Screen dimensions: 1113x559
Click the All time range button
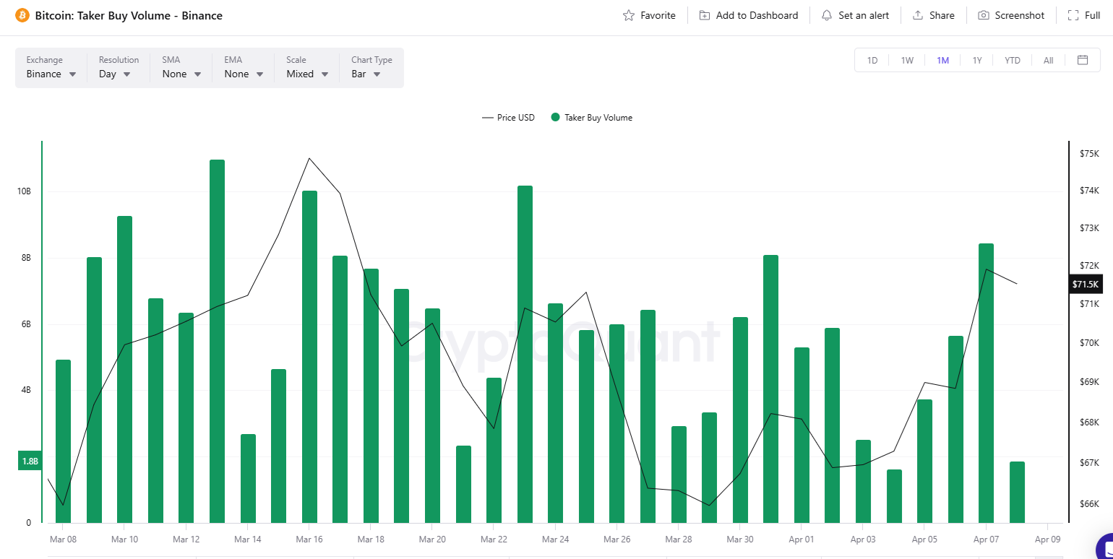click(1048, 60)
